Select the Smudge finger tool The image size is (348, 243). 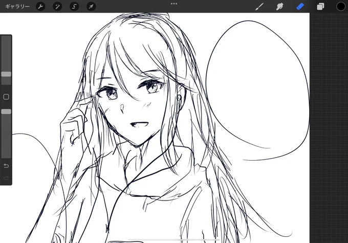coord(279,7)
